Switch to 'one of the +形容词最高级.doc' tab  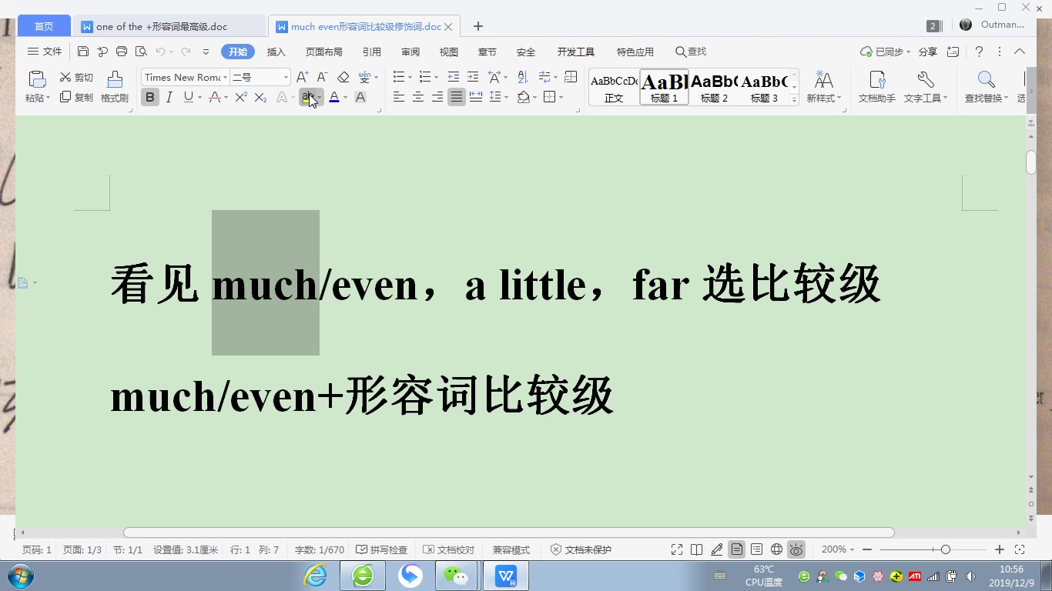(x=169, y=26)
